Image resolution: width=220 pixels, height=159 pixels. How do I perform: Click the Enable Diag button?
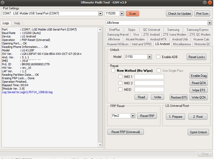pyautogui.click(x=199, y=76)
